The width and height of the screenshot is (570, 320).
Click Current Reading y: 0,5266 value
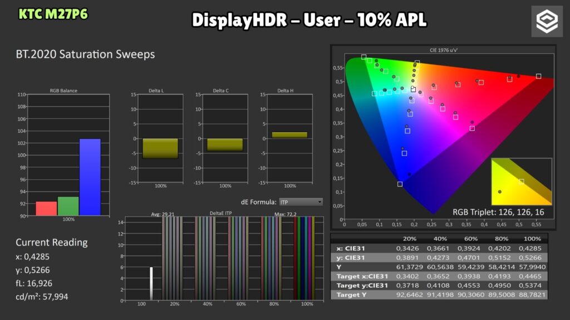(33, 271)
